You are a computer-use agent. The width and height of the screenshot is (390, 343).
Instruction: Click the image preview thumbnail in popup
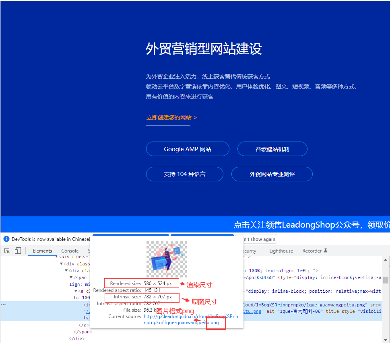pyautogui.click(x=166, y=259)
